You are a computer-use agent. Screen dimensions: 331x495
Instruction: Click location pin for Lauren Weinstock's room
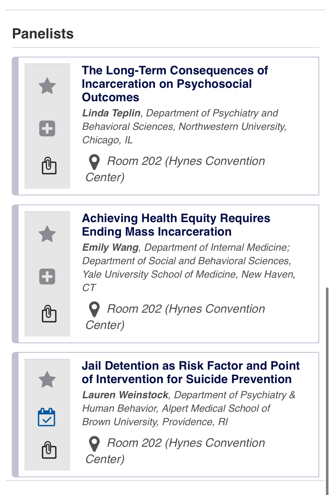pyautogui.click(x=94, y=444)
